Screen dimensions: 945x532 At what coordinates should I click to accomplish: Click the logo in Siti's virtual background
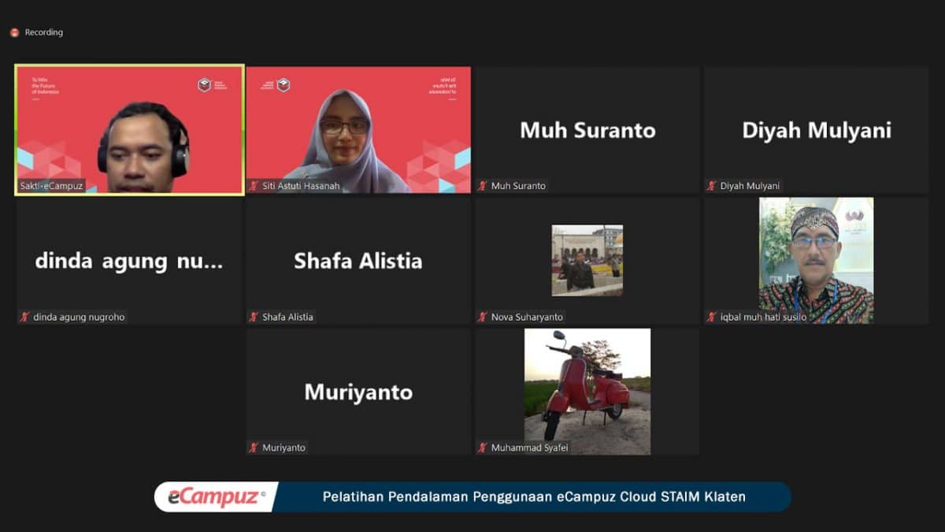[x=276, y=84]
